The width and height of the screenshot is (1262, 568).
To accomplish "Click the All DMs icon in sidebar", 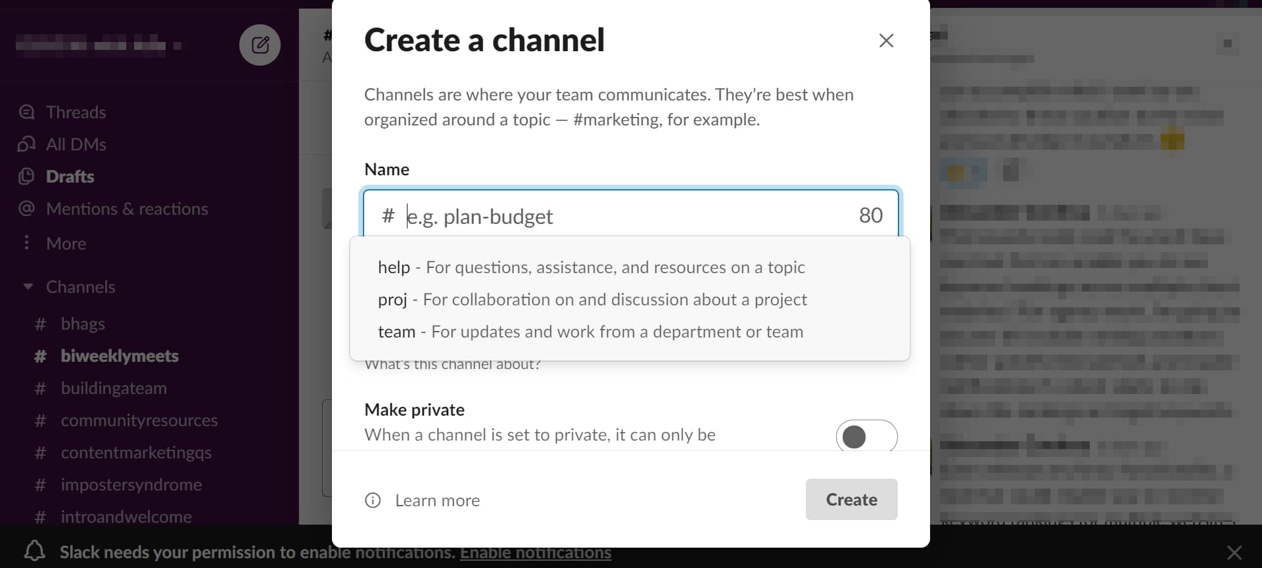I will click(26, 144).
